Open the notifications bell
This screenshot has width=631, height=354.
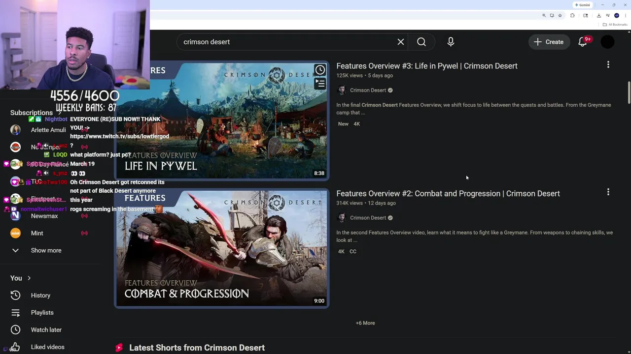583,42
